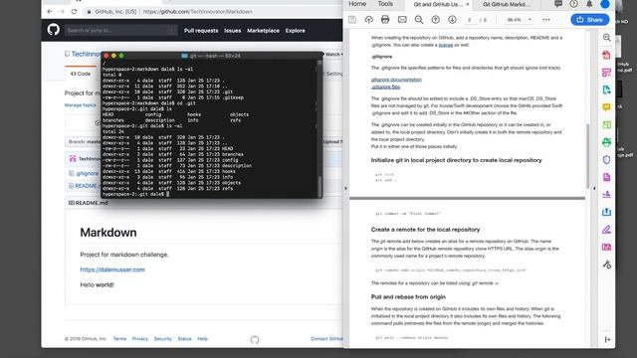Switch to Git and GitHub Us... document tab
637x358 pixels.
coord(438,4)
